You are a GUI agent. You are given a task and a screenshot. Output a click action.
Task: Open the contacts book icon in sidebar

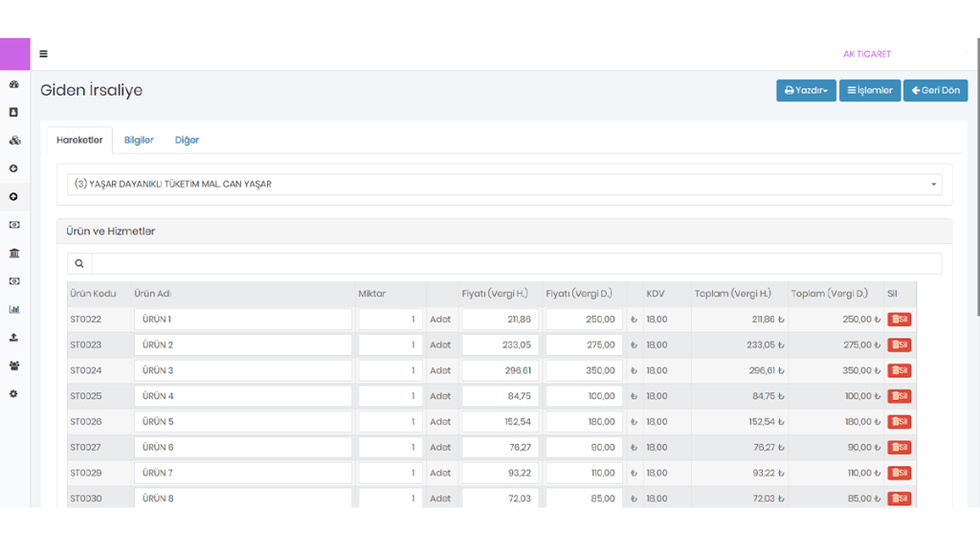(14, 112)
